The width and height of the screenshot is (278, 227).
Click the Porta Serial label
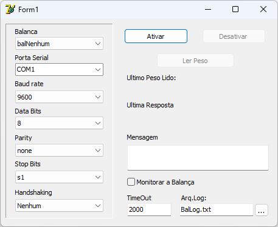(32, 58)
